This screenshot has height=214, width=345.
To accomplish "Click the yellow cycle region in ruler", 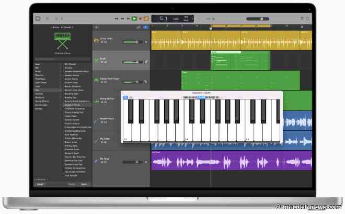I will point(240,26).
